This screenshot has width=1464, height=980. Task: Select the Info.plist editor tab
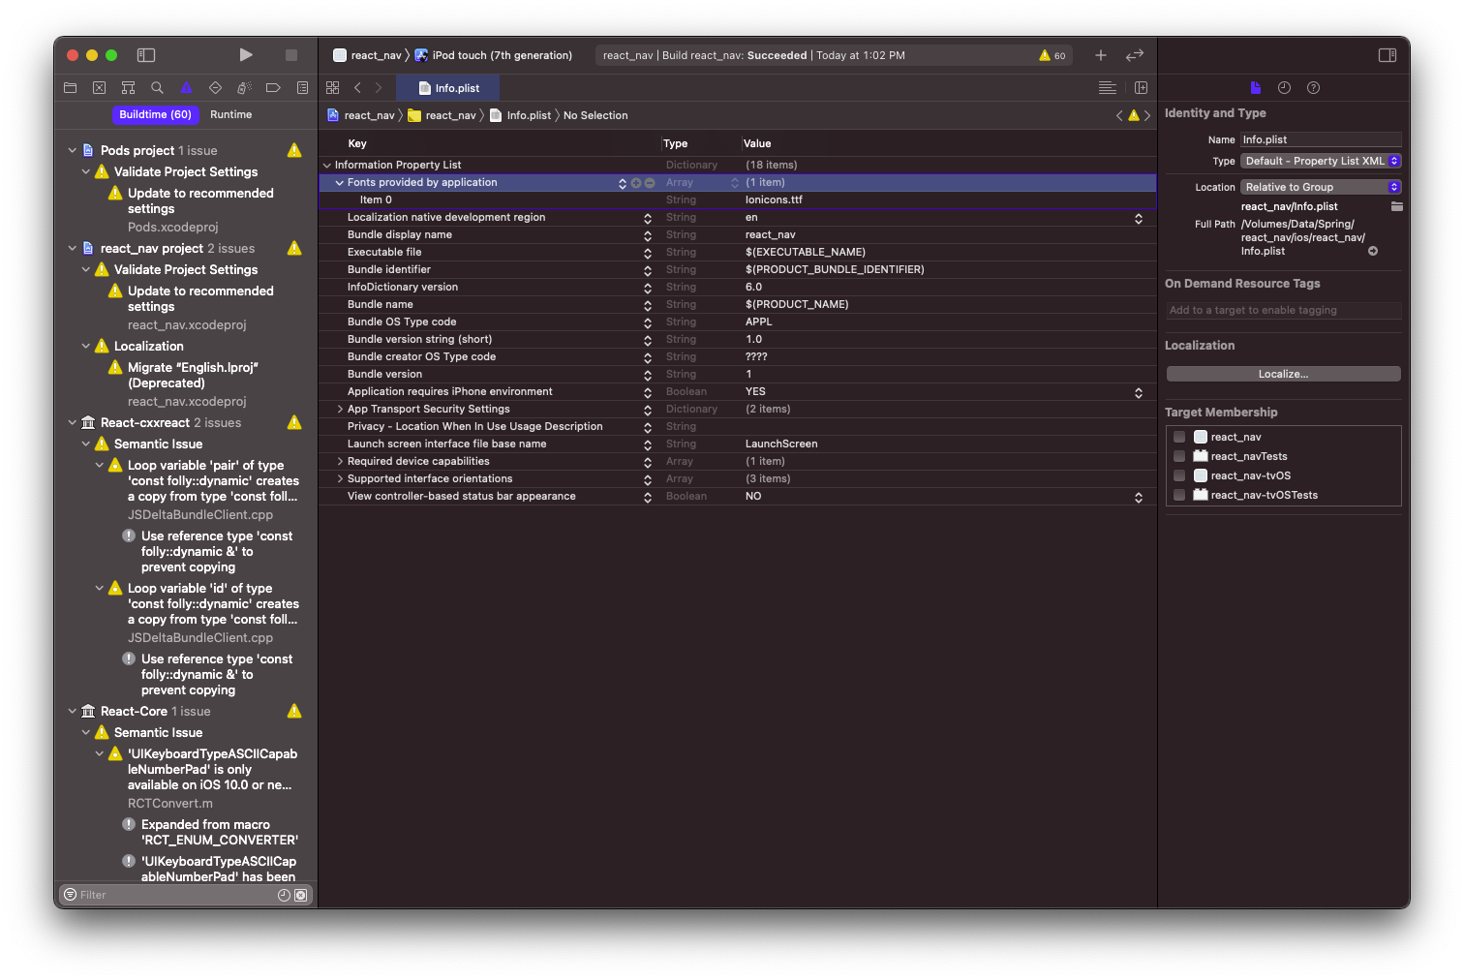click(x=448, y=88)
